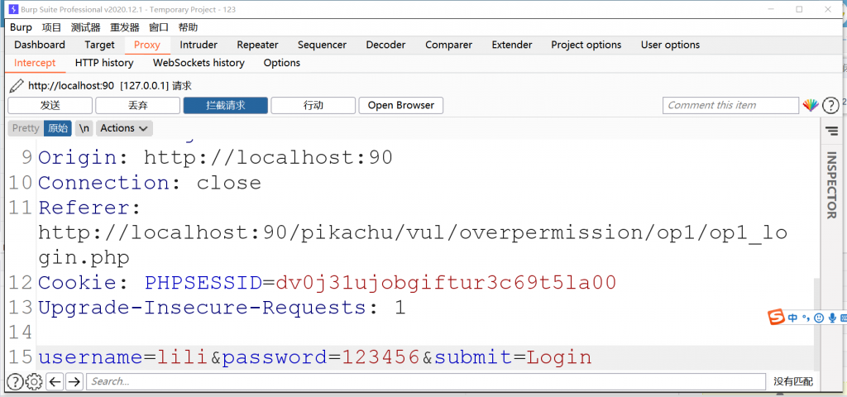Click the Comment this item field

[730, 105]
